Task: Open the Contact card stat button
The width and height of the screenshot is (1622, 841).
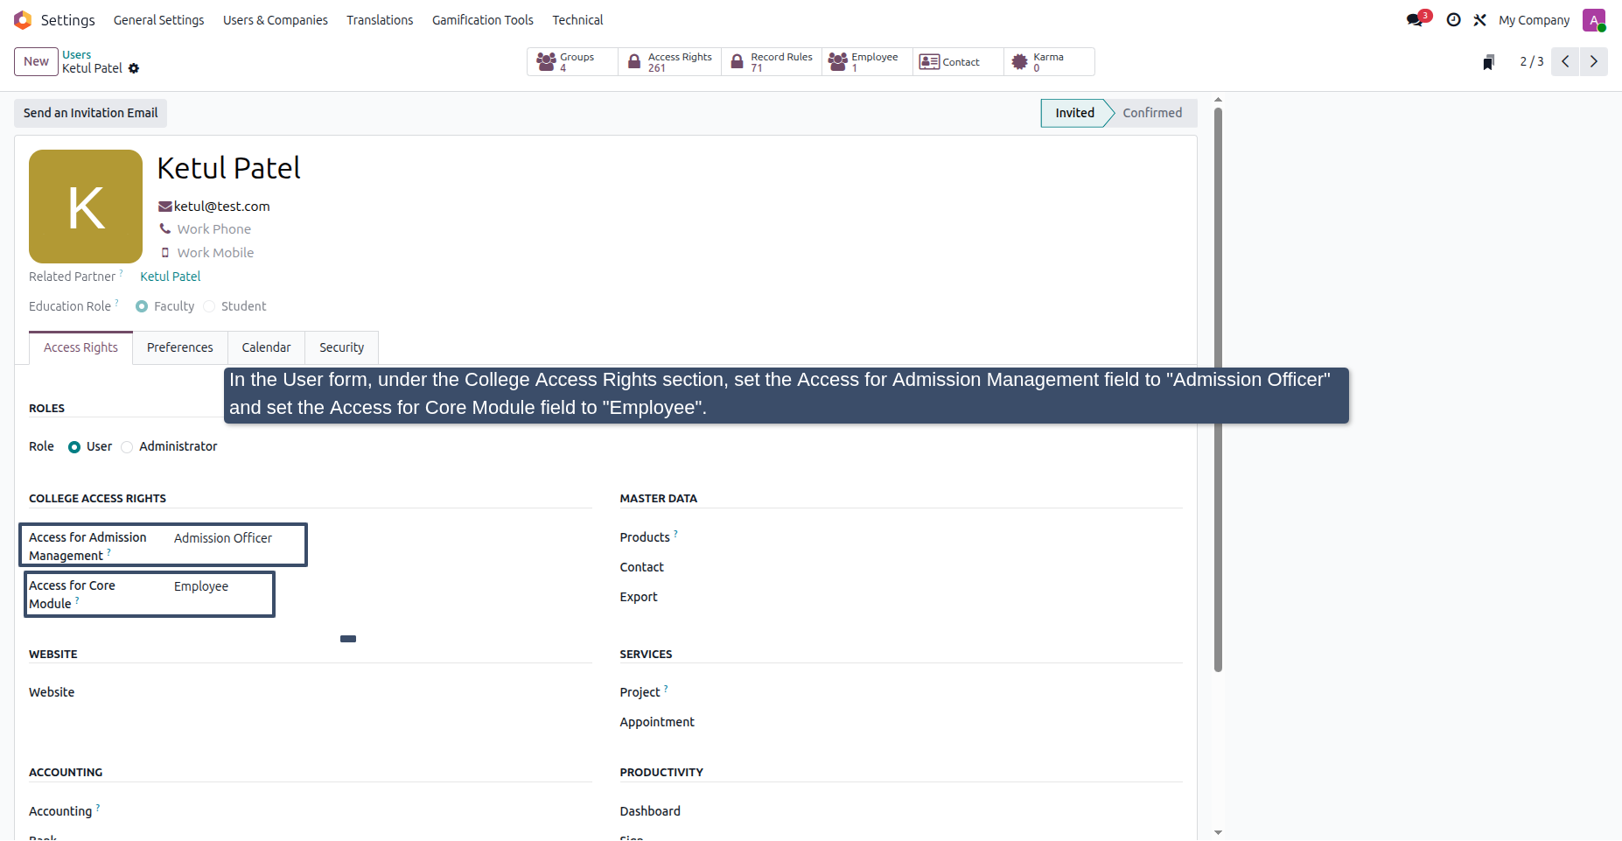Action: (958, 62)
